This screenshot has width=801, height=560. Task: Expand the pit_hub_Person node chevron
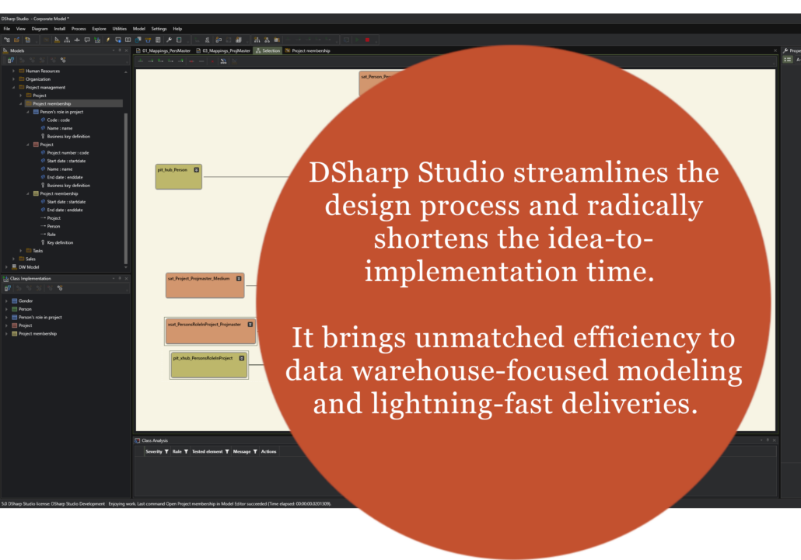(196, 169)
